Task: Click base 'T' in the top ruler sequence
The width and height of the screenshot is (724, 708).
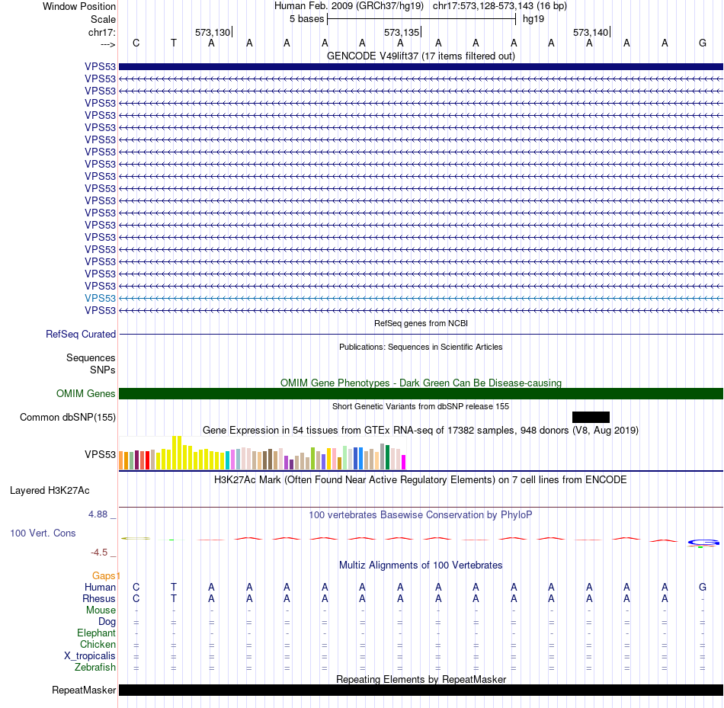Action: click(174, 43)
